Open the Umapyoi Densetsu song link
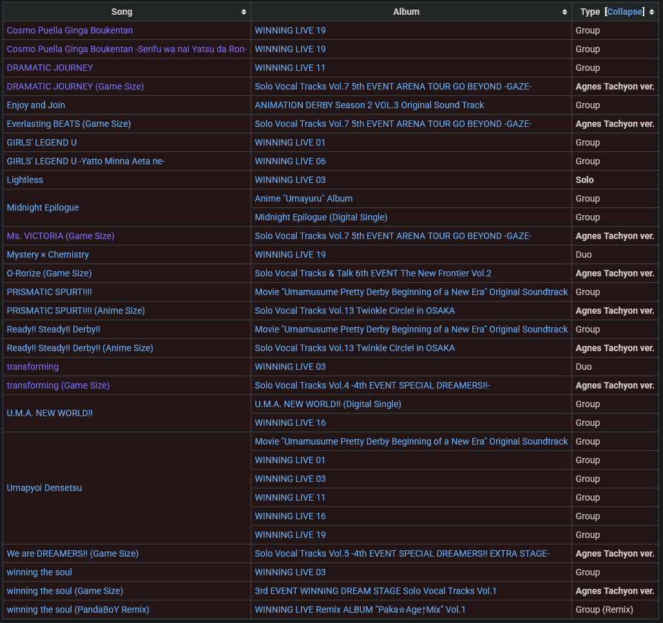Viewport: 663px width, 623px height. pyautogui.click(x=44, y=488)
